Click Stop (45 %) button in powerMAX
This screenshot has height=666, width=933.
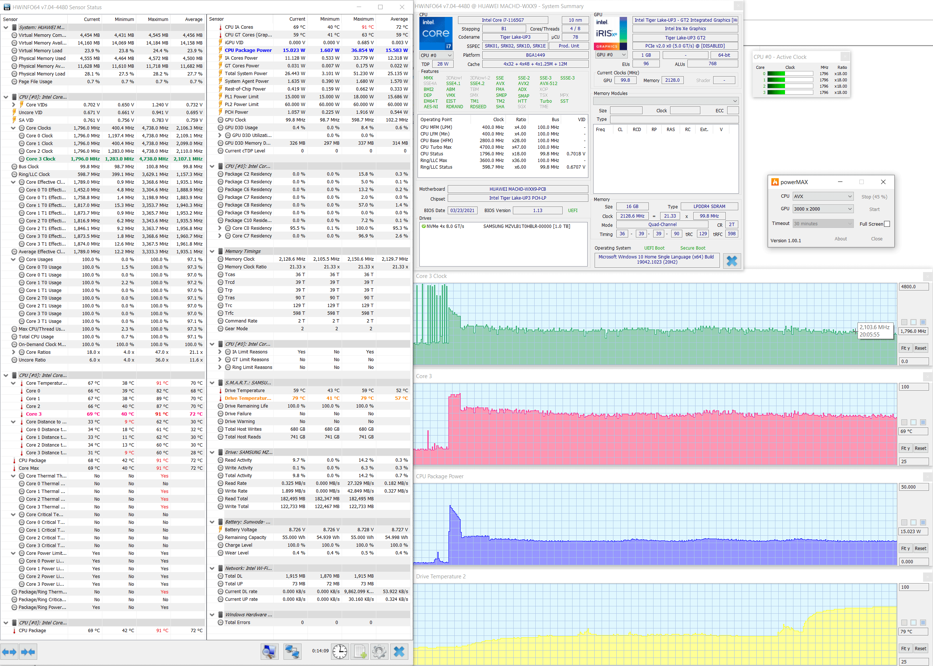click(874, 197)
